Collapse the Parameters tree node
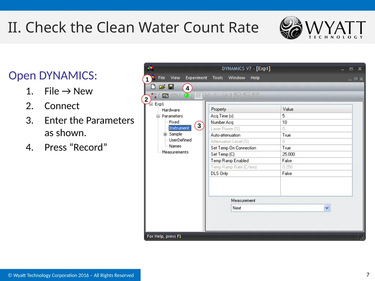375x281 pixels. pos(158,116)
